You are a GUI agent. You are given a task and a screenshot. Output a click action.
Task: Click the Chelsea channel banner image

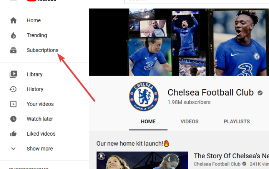[x=179, y=42]
